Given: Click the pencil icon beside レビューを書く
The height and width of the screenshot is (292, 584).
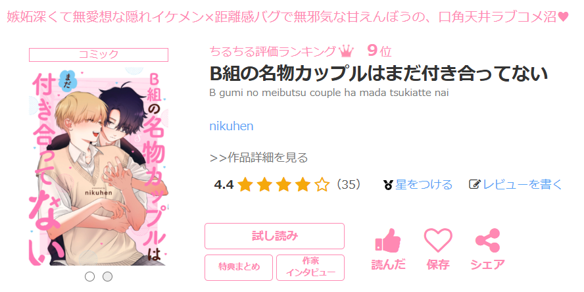Looking at the screenshot, I should coord(475,184).
